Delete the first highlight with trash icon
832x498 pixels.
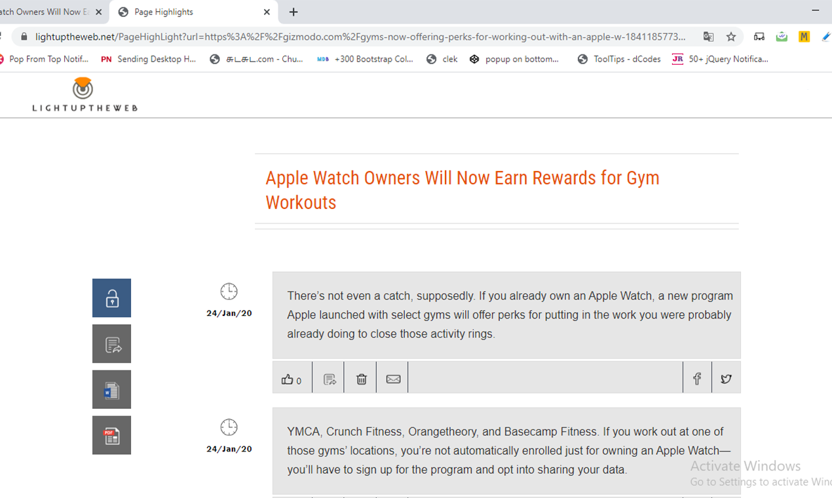point(361,379)
